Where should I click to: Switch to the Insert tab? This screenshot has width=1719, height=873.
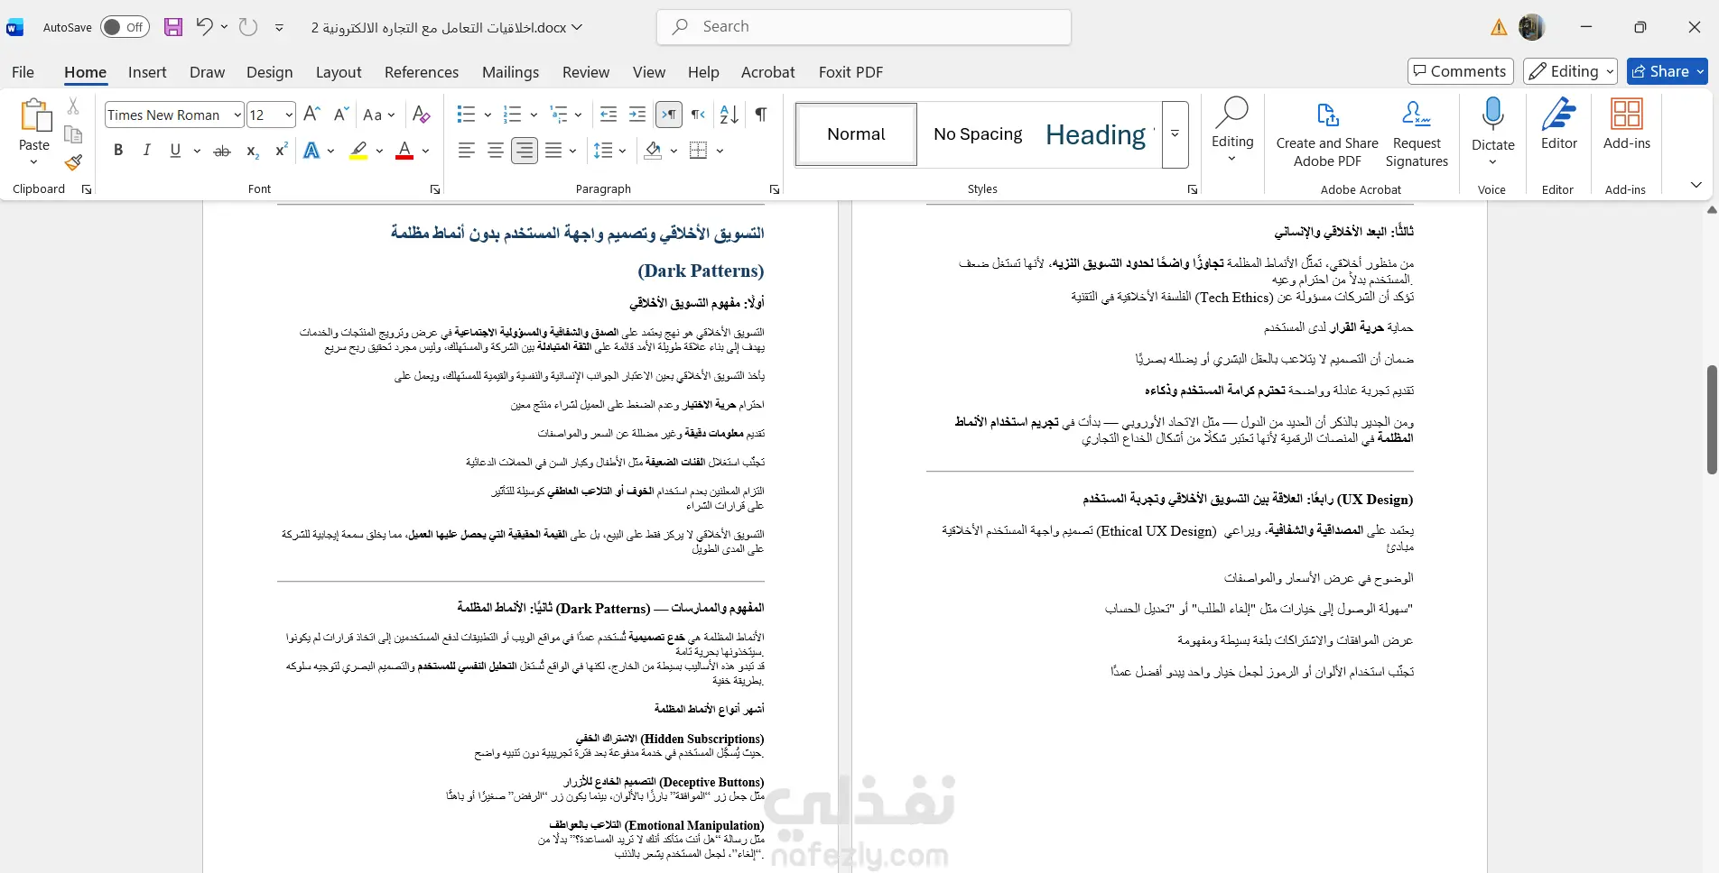tap(147, 72)
